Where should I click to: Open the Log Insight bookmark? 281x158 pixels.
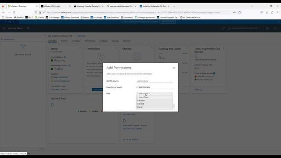pyautogui.click(x=97, y=18)
